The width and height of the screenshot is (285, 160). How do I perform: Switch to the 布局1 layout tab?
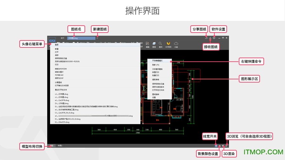[60, 145]
